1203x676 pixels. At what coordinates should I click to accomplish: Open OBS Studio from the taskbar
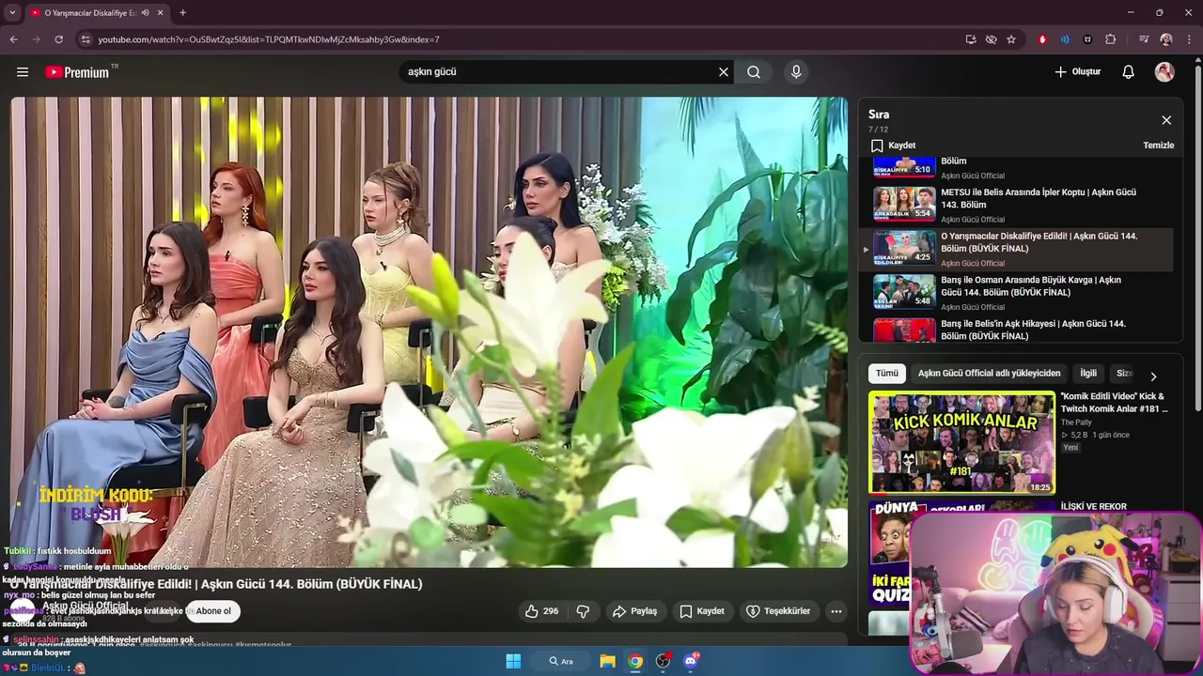(663, 661)
